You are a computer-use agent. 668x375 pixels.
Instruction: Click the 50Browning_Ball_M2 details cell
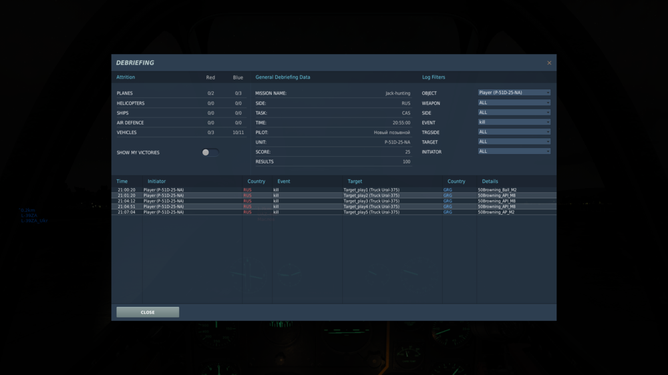[x=497, y=190]
